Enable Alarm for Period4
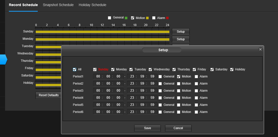The height and width of the screenshot is (137, 278). click(x=196, y=98)
